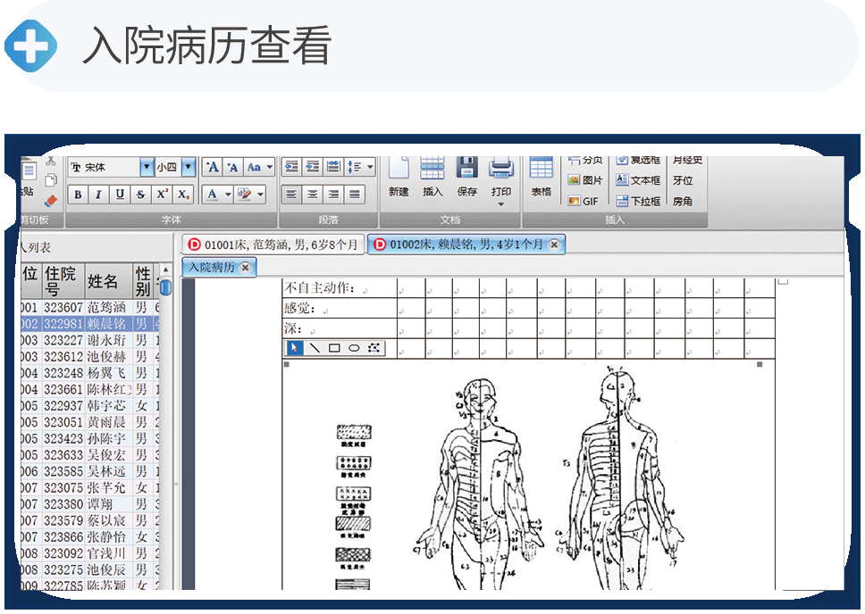Center align the paragraph
This screenshot has width=865, height=614.
(x=313, y=195)
